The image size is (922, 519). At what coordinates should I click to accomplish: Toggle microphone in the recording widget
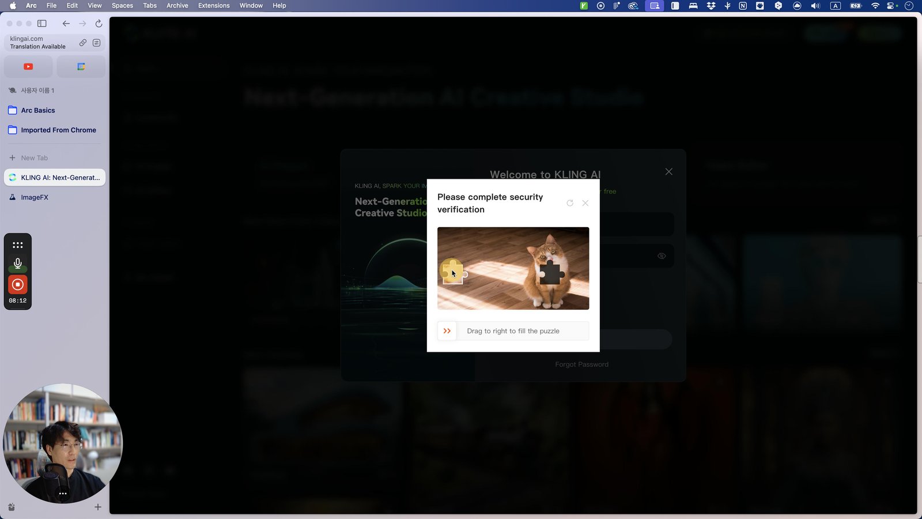18,264
